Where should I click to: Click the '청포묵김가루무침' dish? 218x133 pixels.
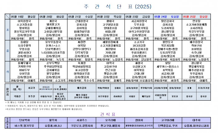click(x=24, y=31)
